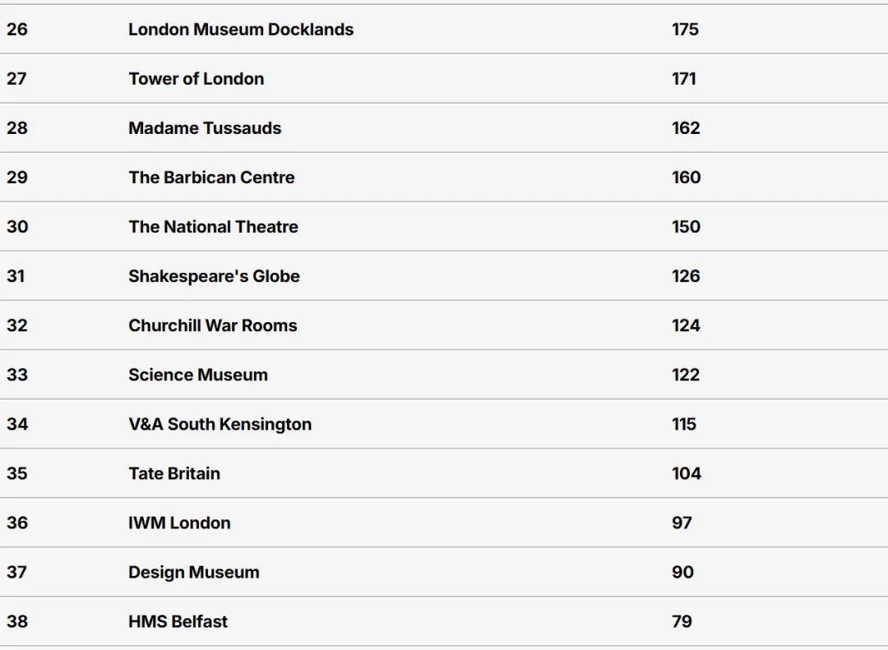888x650 pixels.
Task: Select the IWM London entry
Action: [x=179, y=523]
